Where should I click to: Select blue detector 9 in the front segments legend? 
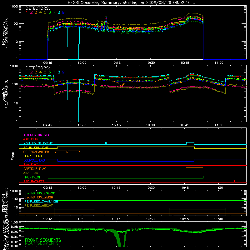63,12
